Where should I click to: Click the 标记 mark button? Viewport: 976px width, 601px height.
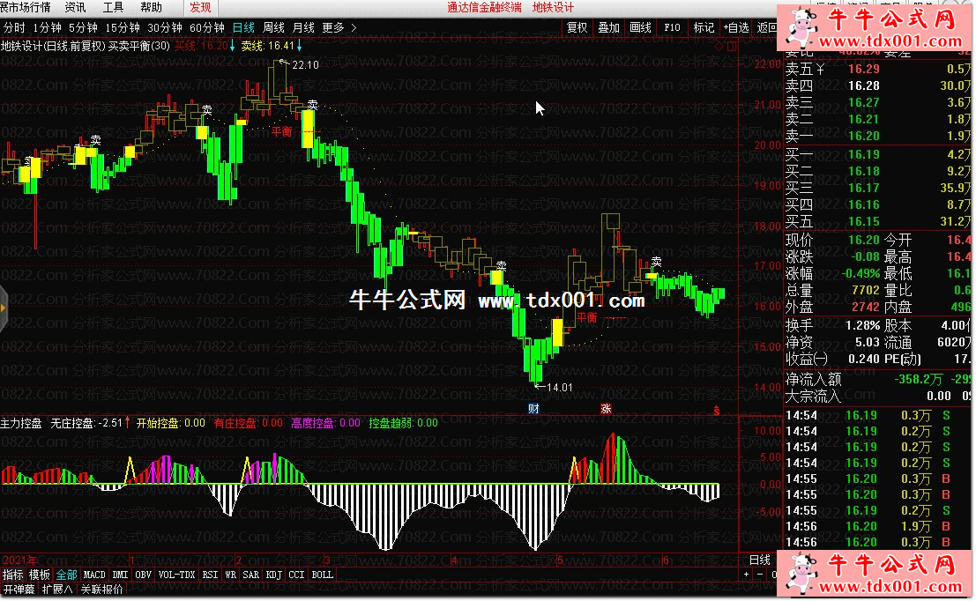click(x=704, y=27)
